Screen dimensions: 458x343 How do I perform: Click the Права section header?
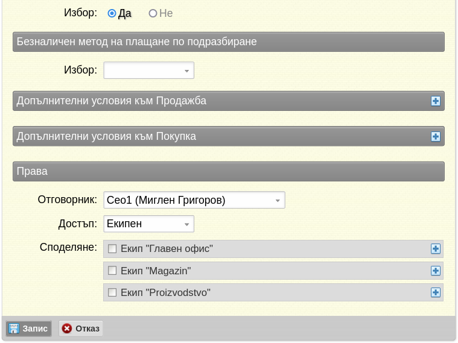pyautogui.click(x=229, y=171)
